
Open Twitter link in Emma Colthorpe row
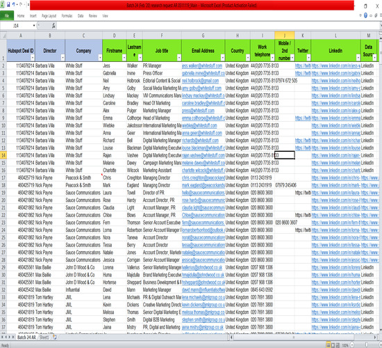(303, 118)
